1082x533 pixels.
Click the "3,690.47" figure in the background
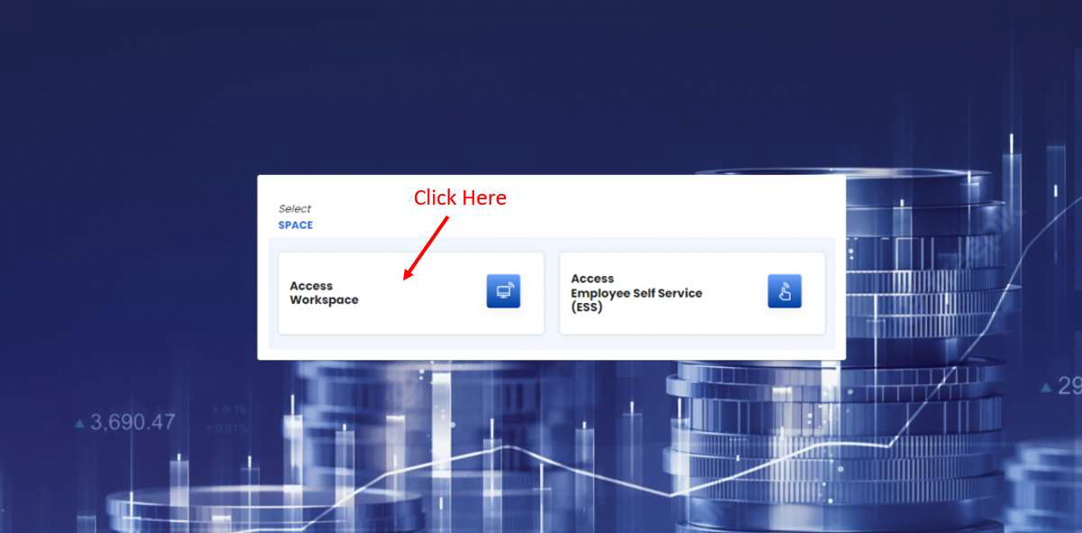coord(133,422)
